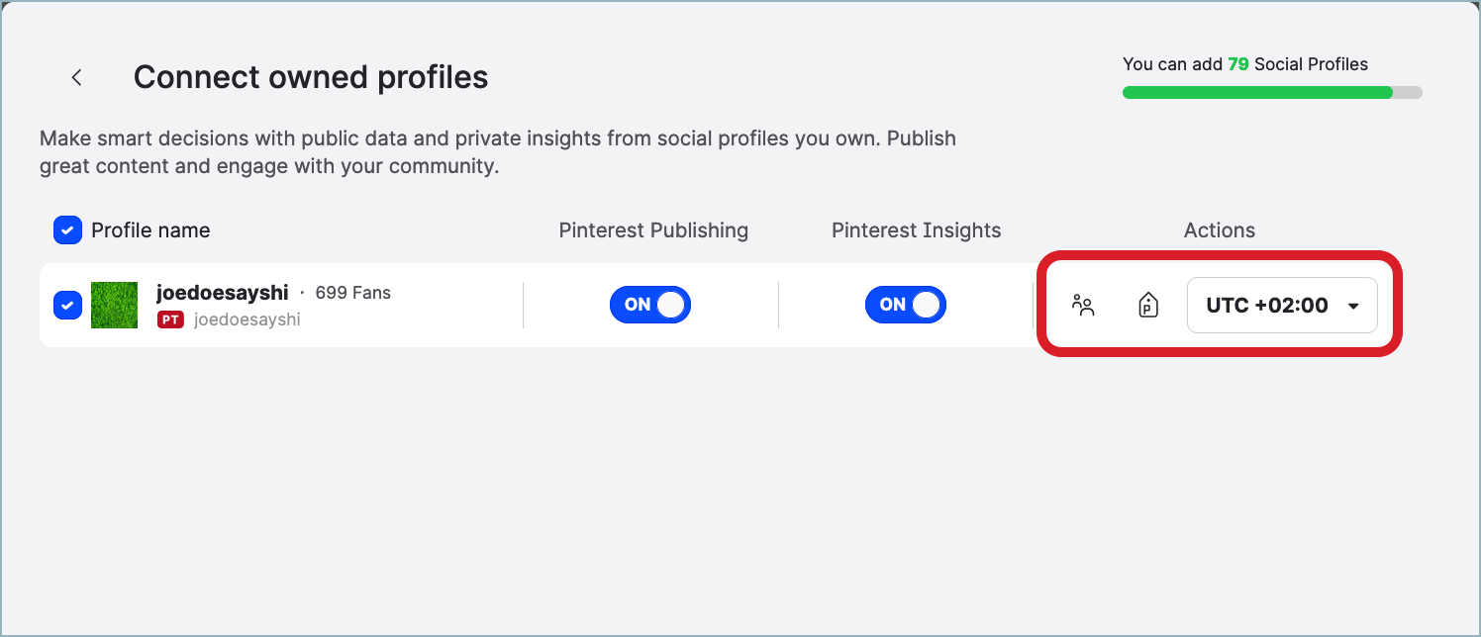Click the people icon in Actions
This screenshot has height=637, width=1481.
tap(1083, 305)
